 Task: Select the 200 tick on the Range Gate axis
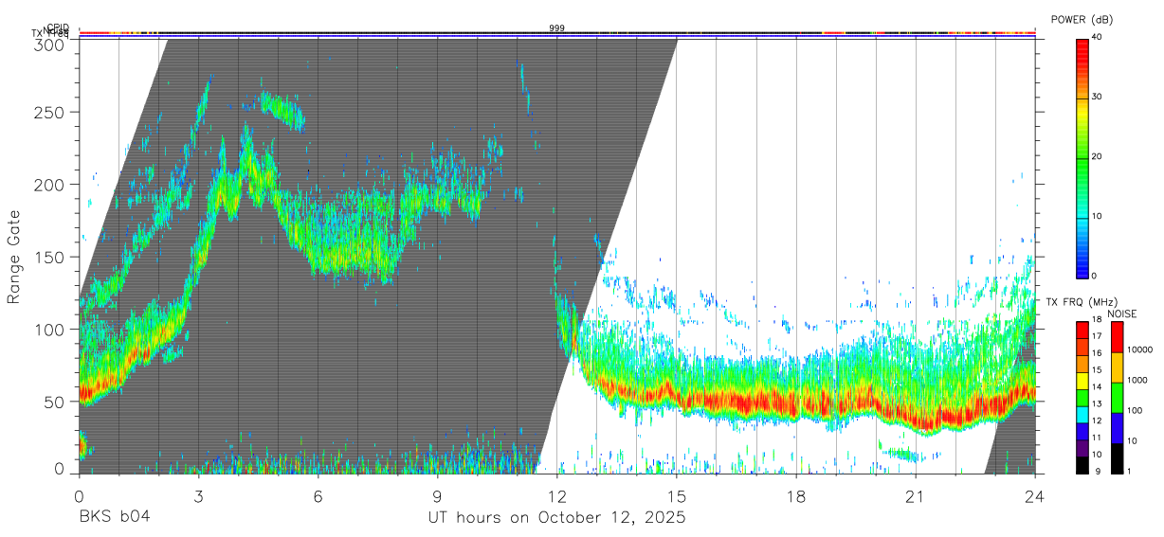point(50,184)
